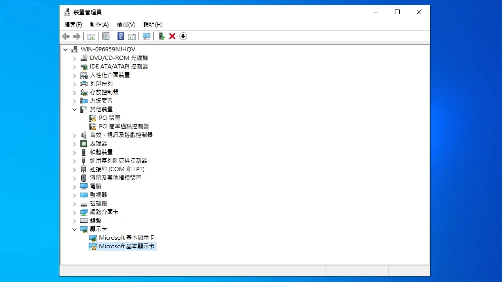Click the Update driver toolbar icon

161,37
